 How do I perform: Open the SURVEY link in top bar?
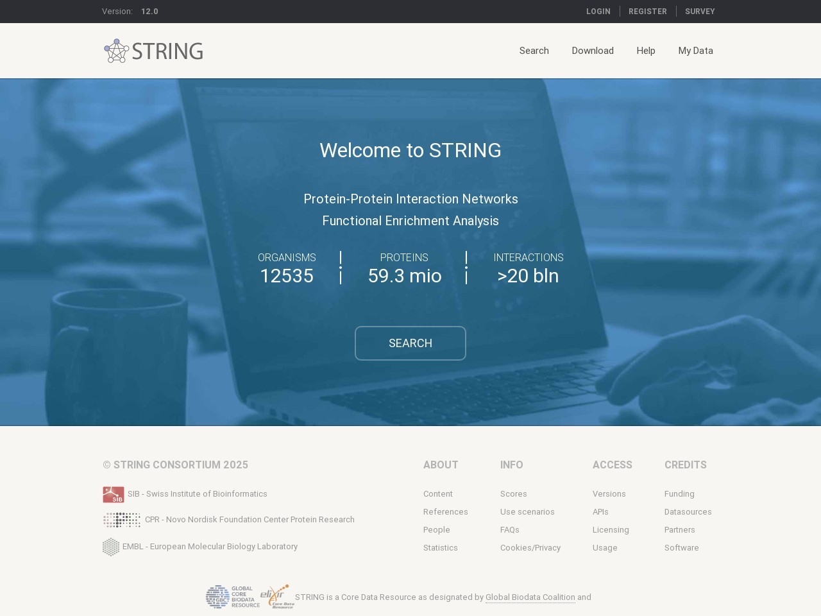[x=700, y=12]
